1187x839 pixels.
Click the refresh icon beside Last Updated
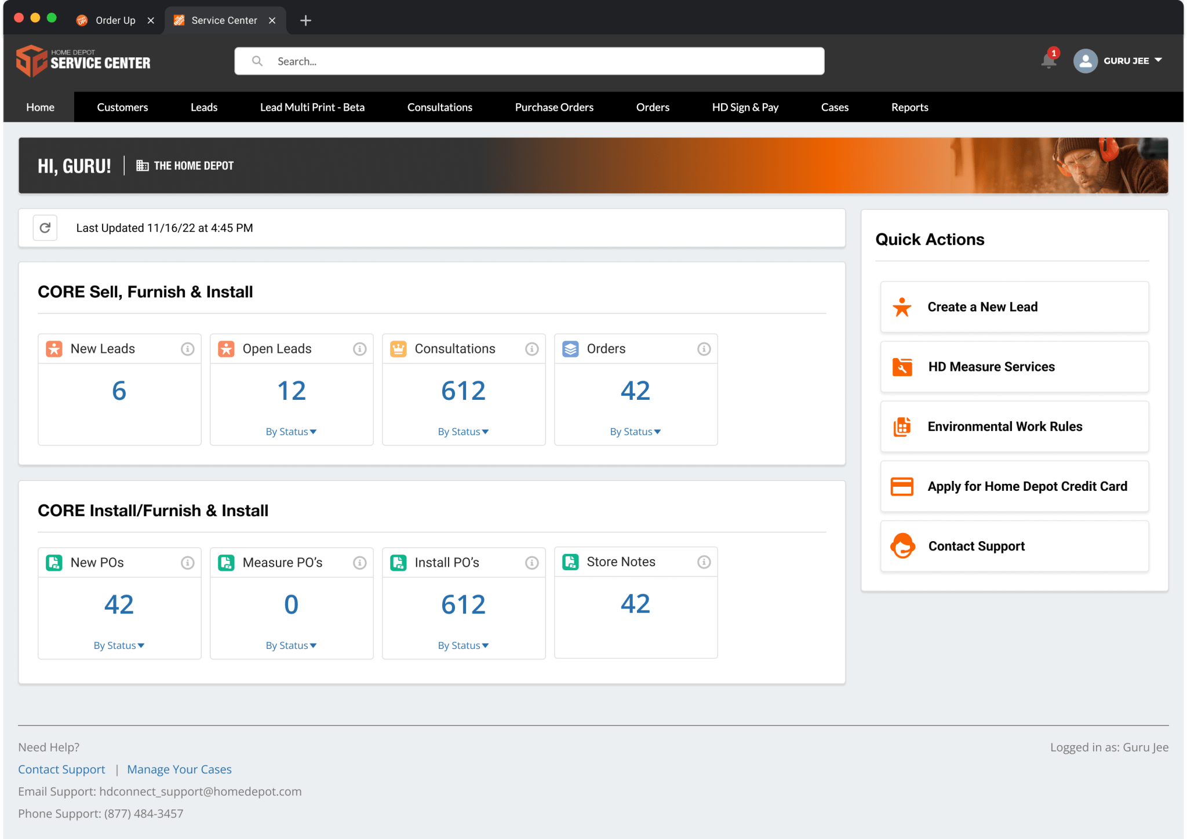pyautogui.click(x=45, y=228)
